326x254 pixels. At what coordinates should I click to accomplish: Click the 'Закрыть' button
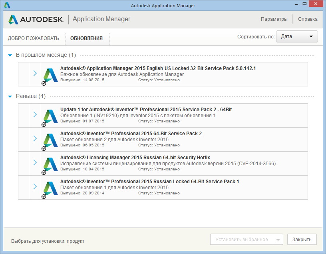[302, 240]
